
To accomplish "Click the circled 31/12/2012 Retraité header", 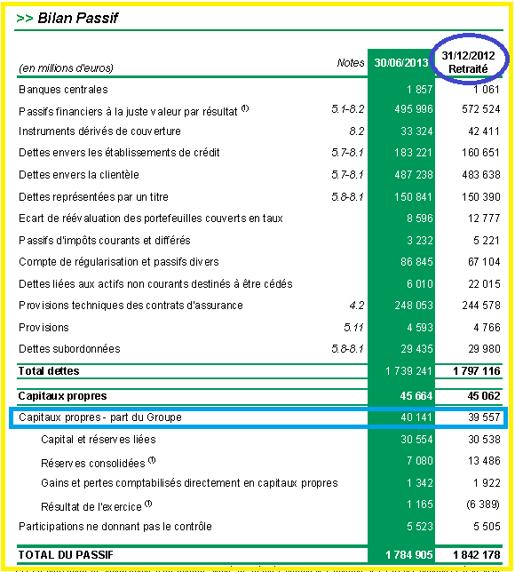I will pyautogui.click(x=468, y=62).
